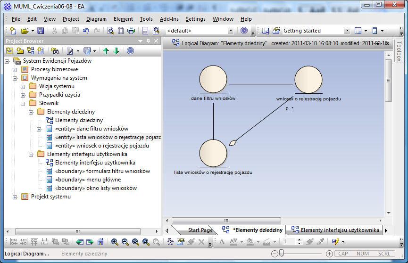Click the status bar zoom slider handle
The width and height of the screenshot is (408, 263).
pyautogui.click(x=281, y=253)
